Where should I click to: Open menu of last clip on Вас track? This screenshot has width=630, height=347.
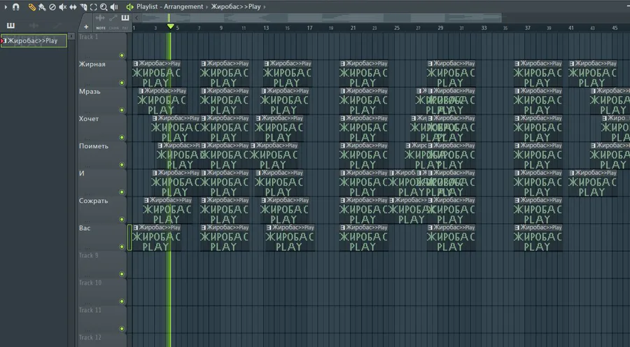click(x=517, y=227)
